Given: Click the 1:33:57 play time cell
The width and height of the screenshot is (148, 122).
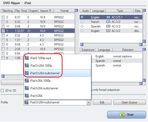Looking at the screenshot, I should tap(19, 31).
